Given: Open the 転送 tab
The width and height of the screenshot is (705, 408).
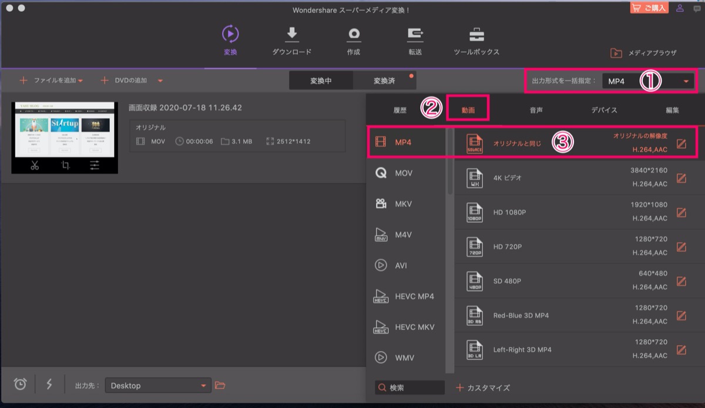Looking at the screenshot, I should [415, 42].
